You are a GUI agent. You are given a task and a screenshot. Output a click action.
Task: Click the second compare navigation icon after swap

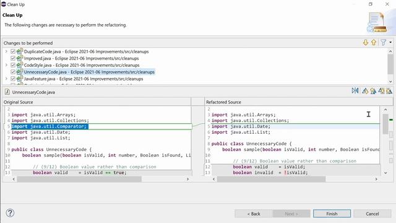pyautogui.click(x=373, y=91)
